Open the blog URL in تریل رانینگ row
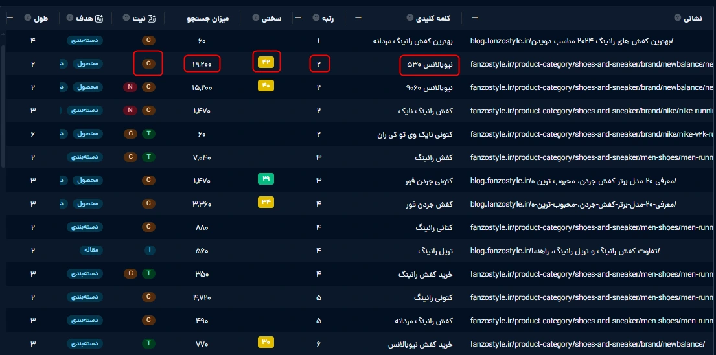 click(x=565, y=251)
